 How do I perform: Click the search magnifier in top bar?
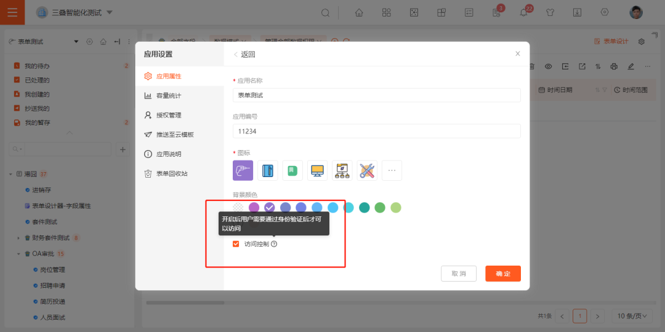pos(325,13)
